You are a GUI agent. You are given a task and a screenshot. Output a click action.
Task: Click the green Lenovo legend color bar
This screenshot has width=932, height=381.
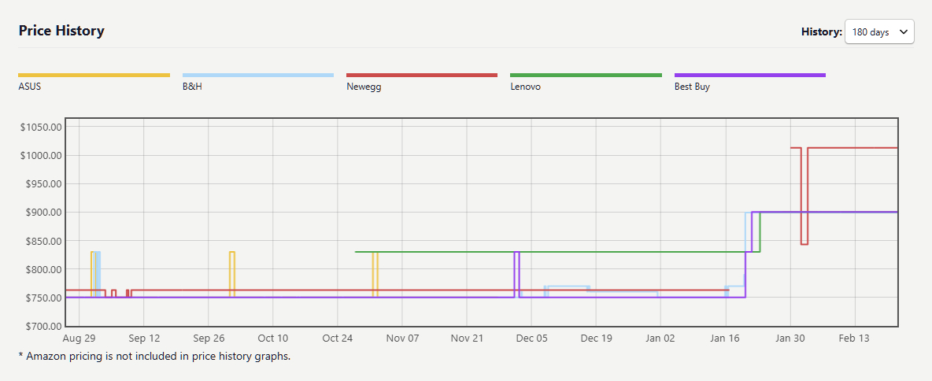coord(586,76)
